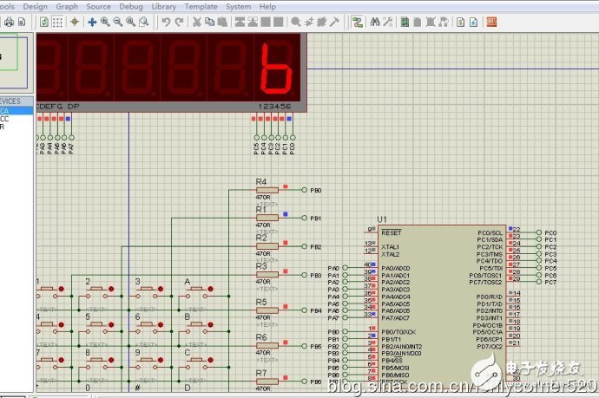Viewport: 599px width, 398px height.
Task: Toggle the latch dot of keypad button 3
Action: pyautogui.click(x=161, y=289)
